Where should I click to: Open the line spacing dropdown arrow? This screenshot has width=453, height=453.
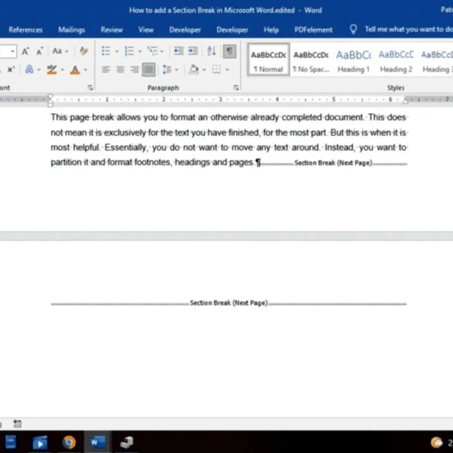(177, 70)
